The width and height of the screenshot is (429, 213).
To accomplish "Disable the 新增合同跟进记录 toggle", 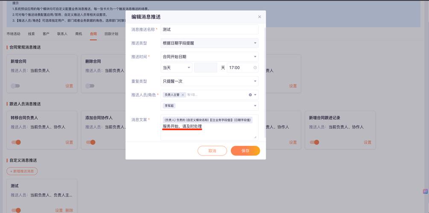I will (314, 142).
